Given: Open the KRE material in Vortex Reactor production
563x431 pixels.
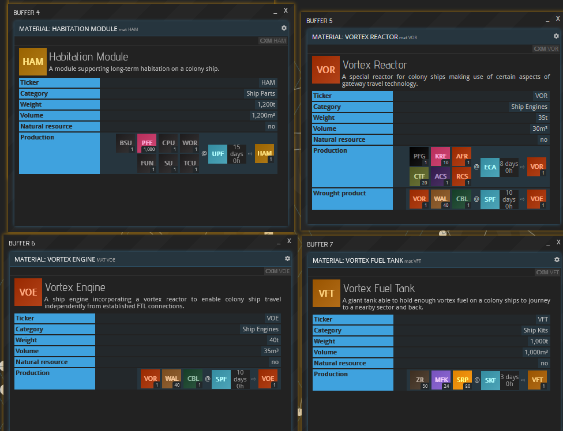Looking at the screenshot, I should point(441,156).
